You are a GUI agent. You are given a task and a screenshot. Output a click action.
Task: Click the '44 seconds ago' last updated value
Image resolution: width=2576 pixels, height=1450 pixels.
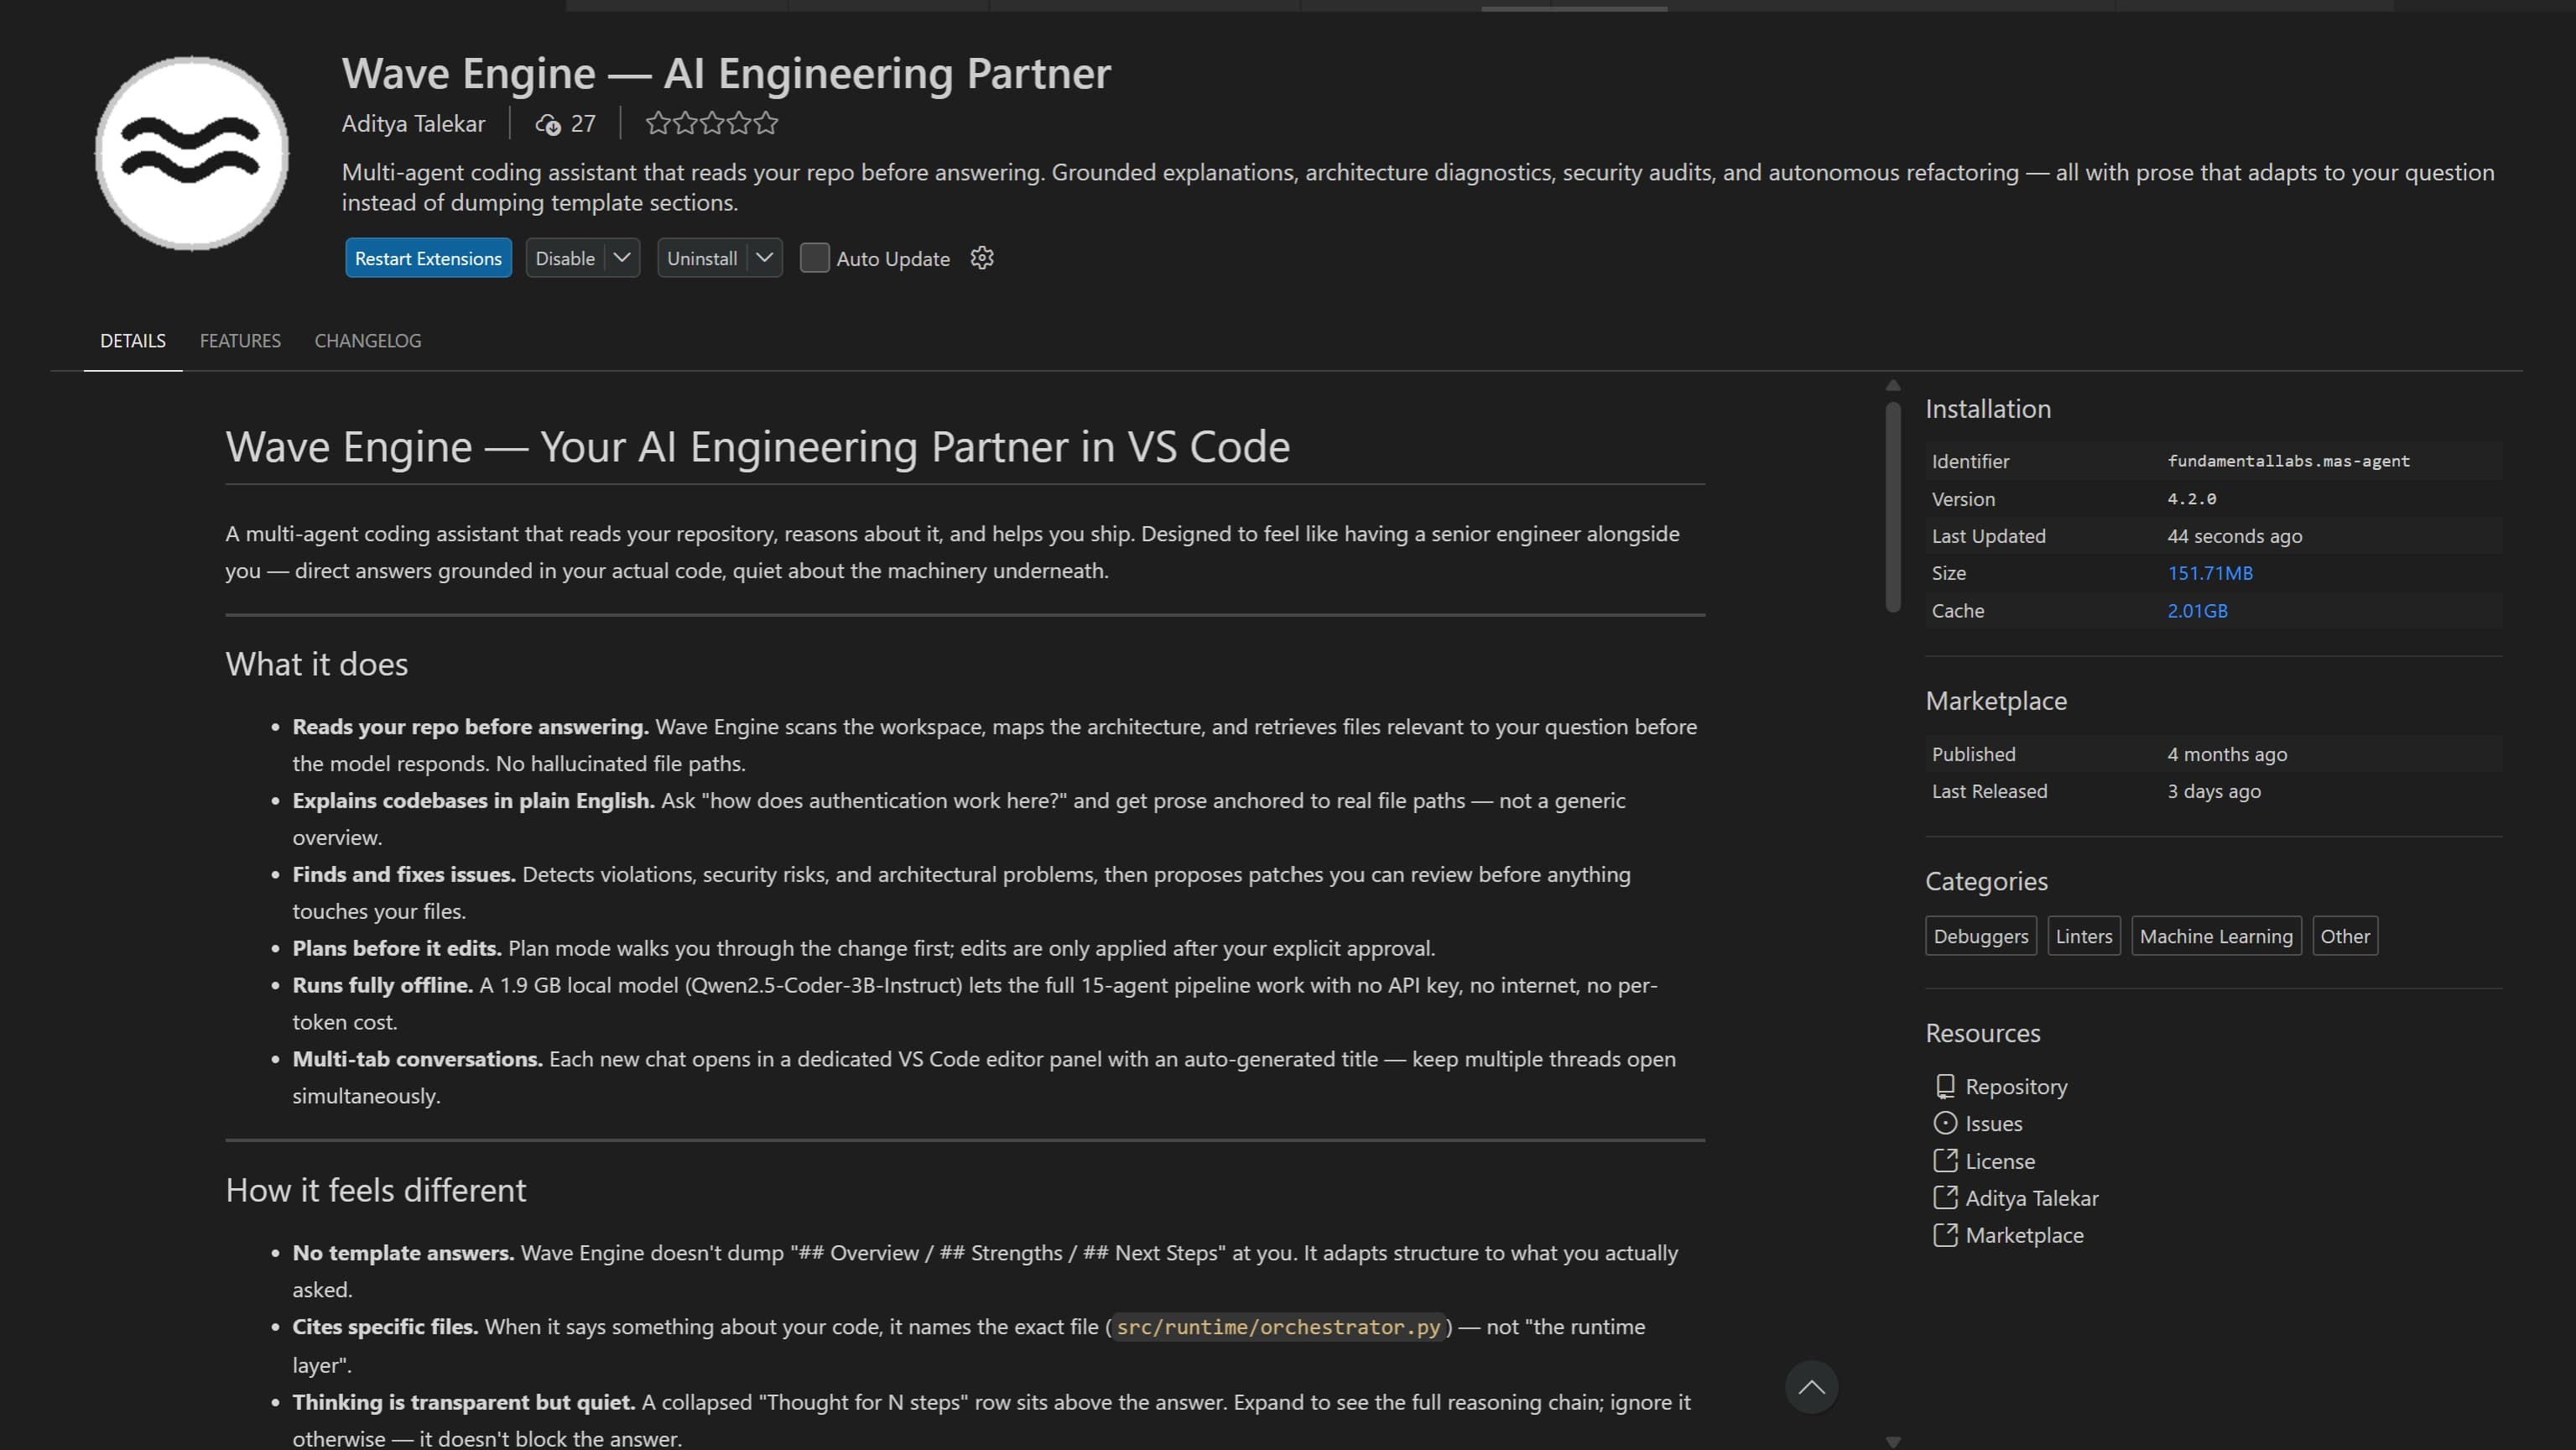pyautogui.click(x=2235, y=536)
